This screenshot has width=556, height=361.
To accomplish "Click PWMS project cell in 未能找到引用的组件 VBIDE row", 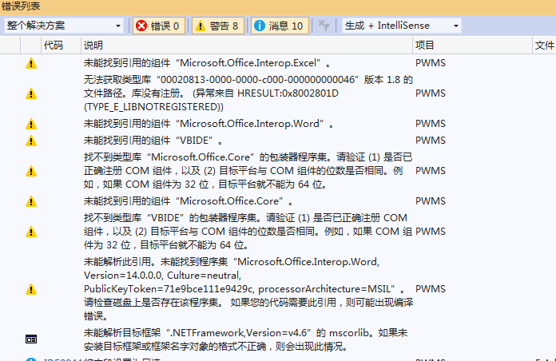I will (431, 141).
